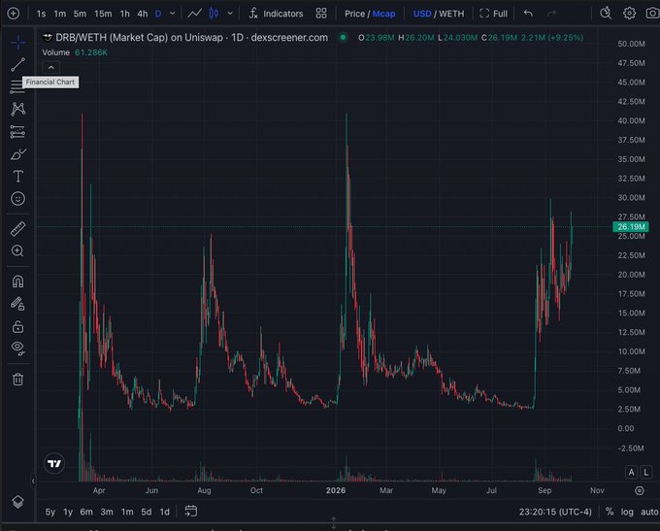Open the time interval dropdown arrow
The height and width of the screenshot is (531, 660).
click(x=173, y=14)
